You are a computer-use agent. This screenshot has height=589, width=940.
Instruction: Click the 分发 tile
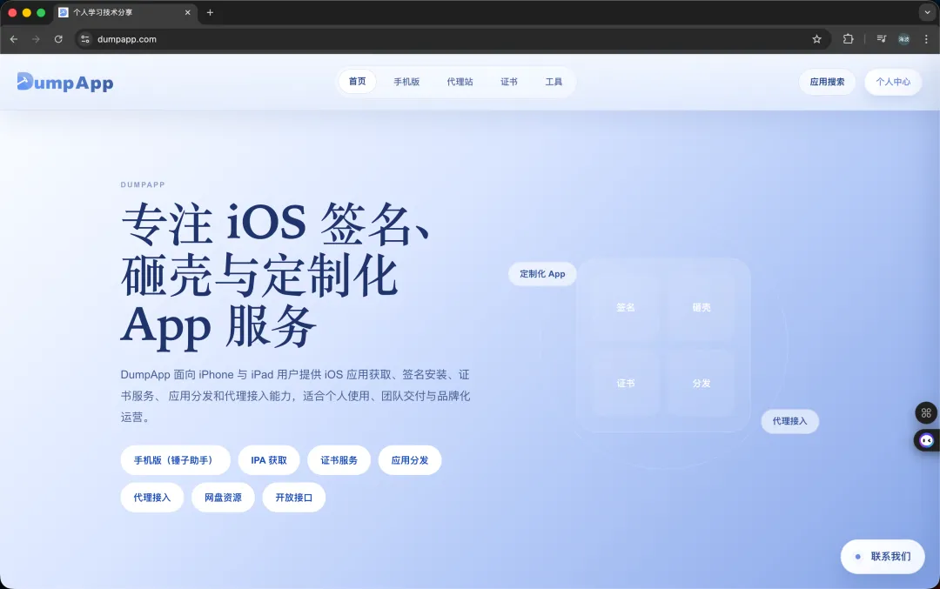(x=701, y=384)
